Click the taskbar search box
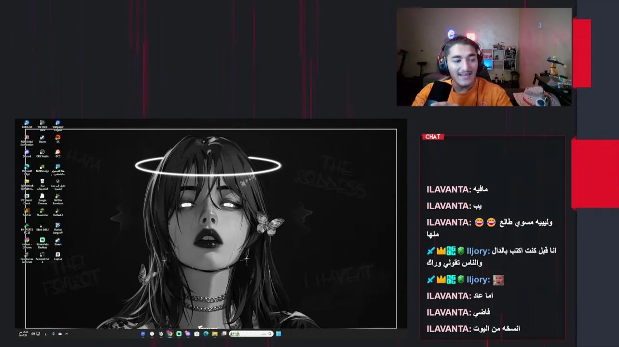The width and height of the screenshot is (619, 347). click(x=251, y=334)
